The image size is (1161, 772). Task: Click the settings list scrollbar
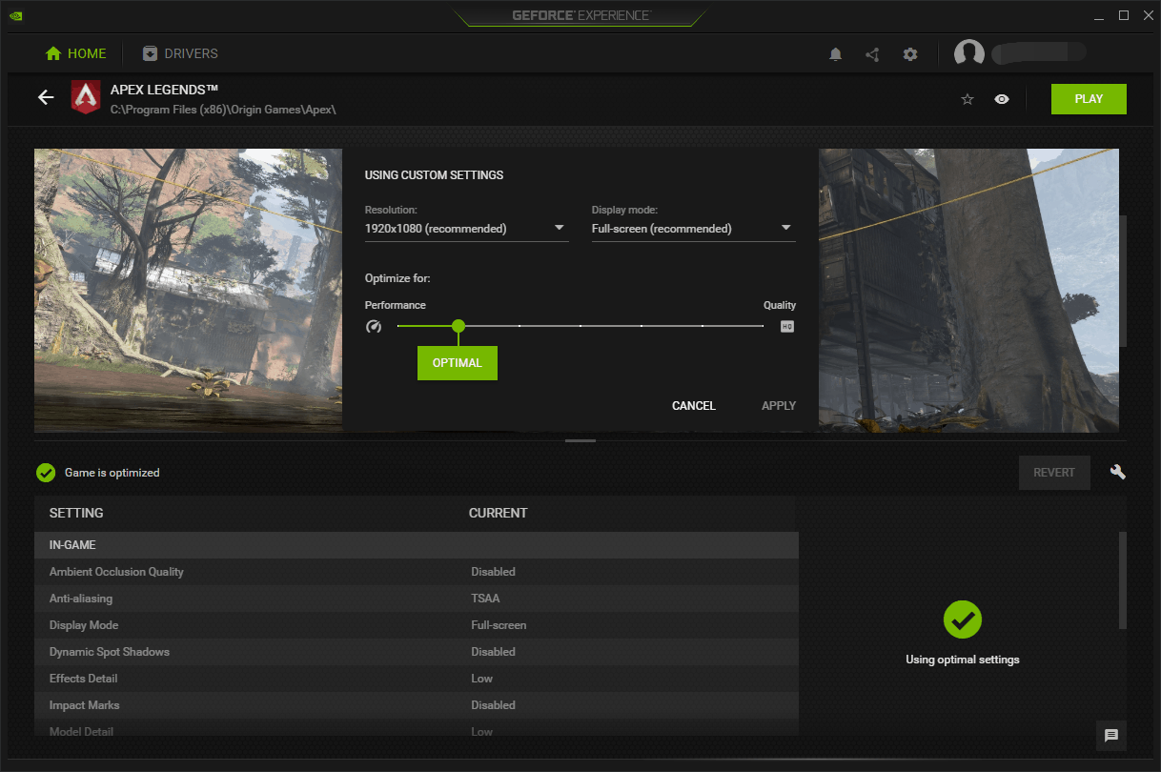pos(1123,579)
